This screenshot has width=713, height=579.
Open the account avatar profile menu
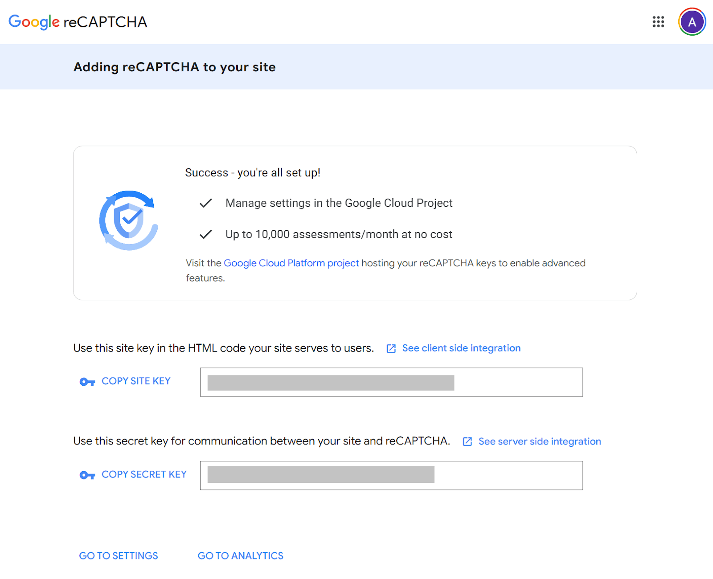[x=692, y=22]
